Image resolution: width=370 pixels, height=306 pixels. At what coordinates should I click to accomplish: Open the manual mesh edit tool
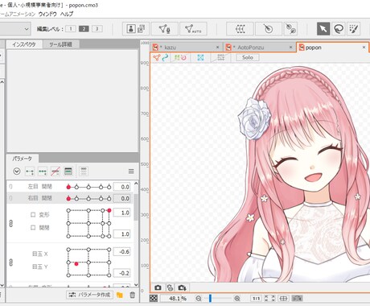click(164, 29)
